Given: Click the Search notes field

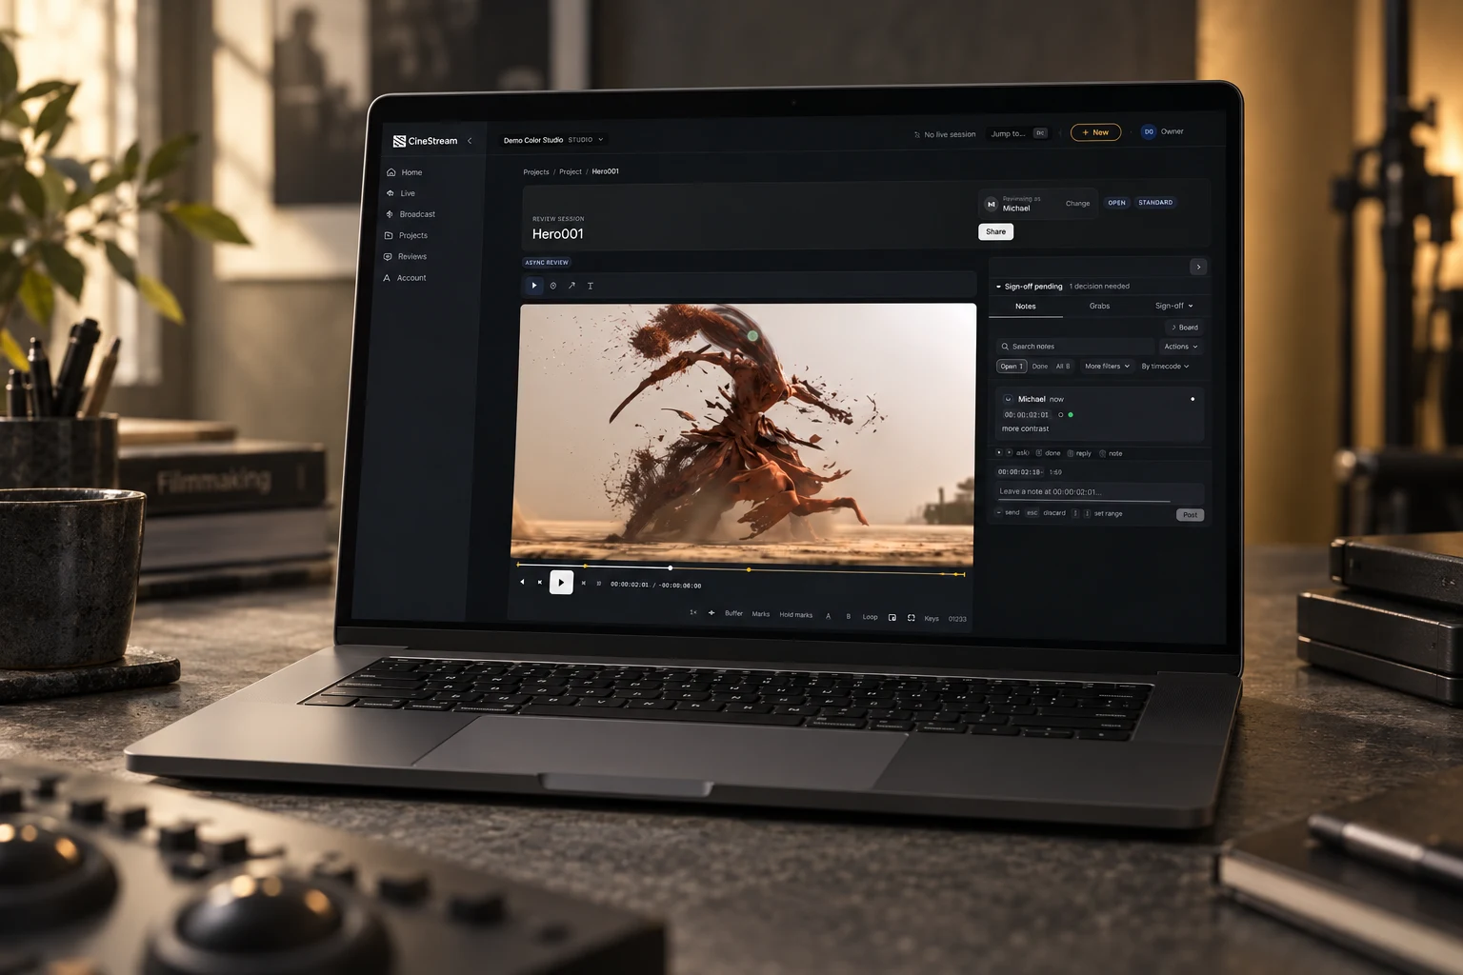Looking at the screenshot, I should tap(1076, 347).
